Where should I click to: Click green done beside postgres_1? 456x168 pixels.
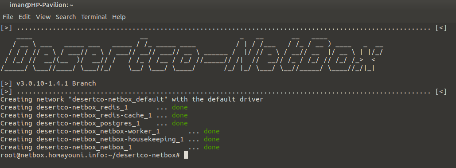click(x=180, y=123)
